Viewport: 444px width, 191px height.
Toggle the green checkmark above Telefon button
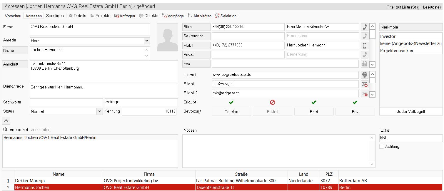tap(231, 102)
